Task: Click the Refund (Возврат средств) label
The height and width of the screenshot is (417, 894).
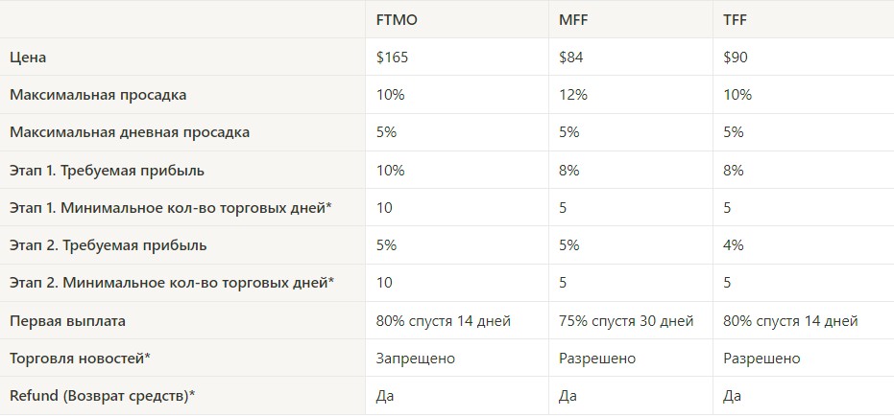Action: click(x=102, y=396)
